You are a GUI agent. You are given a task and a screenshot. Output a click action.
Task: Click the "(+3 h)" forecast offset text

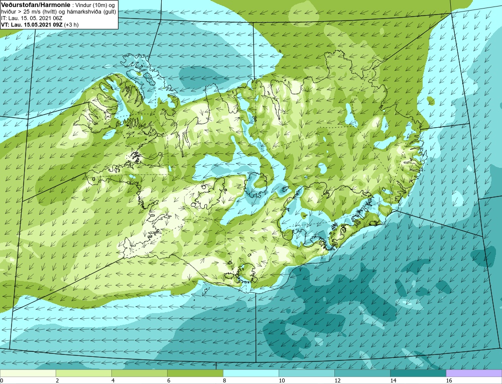71,24
